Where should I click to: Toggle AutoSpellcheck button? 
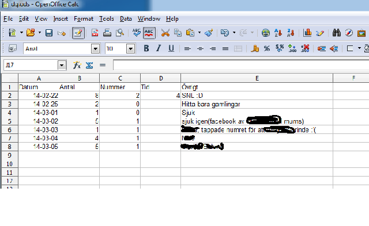149,33
